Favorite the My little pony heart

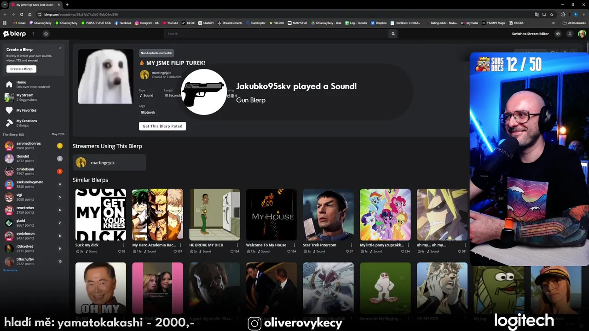click(403, 251)
